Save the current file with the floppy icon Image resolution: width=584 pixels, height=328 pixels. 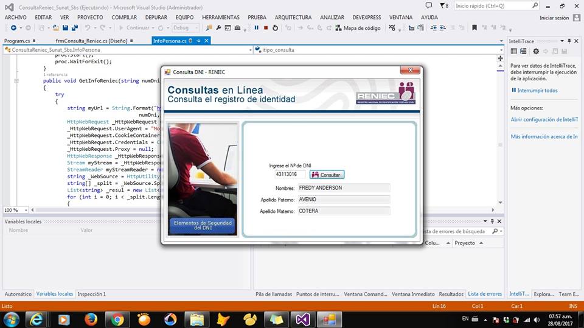[65, 28]
